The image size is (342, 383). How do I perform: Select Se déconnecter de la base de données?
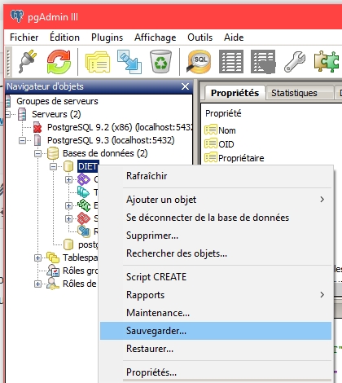216,218
